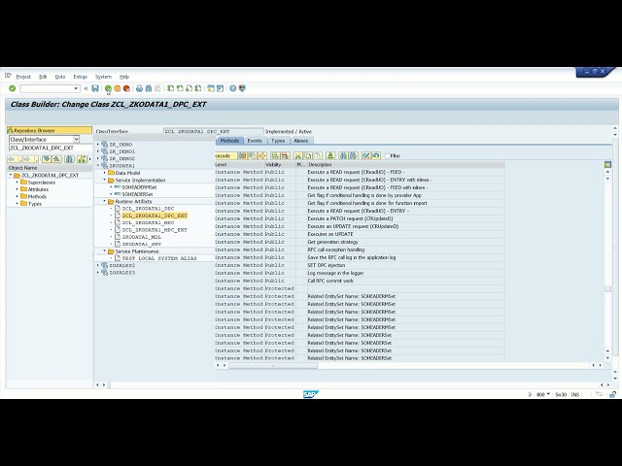Select ZCL_ZKODATA1_DPC_EXT in Runtime Artifacts

pos(155,216)
